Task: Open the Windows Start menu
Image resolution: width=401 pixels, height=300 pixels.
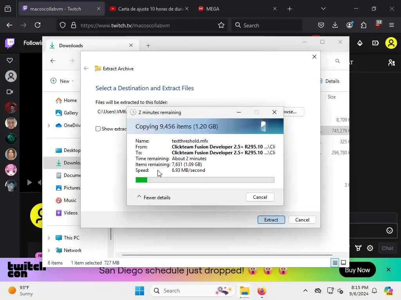Action: click(140, 291)
